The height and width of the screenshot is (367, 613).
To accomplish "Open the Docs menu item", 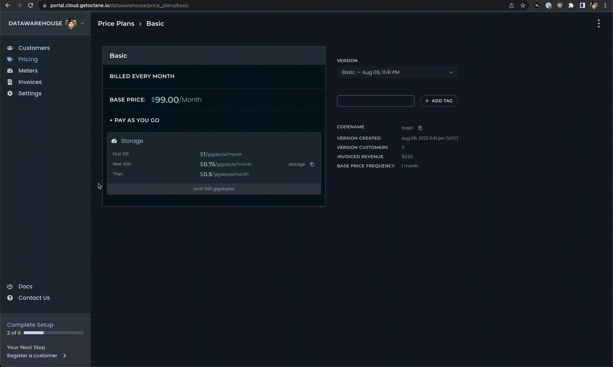I will click(25, 287).
